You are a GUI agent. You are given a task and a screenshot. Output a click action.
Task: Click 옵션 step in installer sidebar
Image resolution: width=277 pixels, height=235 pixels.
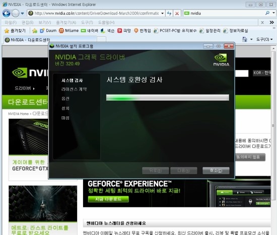click(65, 99)
